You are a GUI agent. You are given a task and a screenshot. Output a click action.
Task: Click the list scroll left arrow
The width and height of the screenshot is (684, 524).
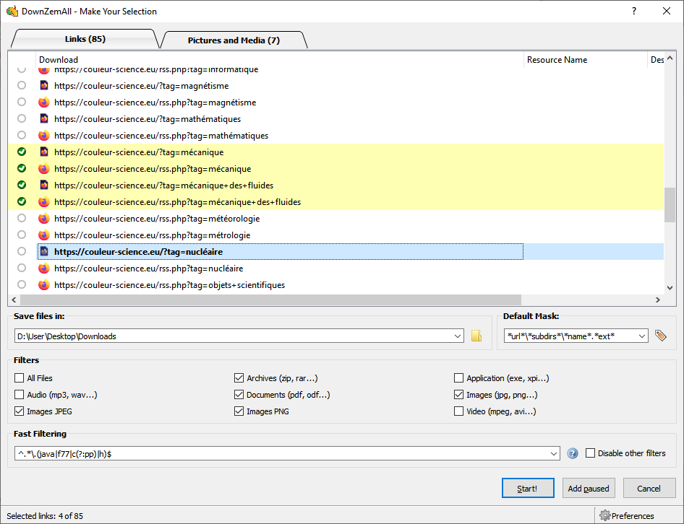[x=14, y=300]
